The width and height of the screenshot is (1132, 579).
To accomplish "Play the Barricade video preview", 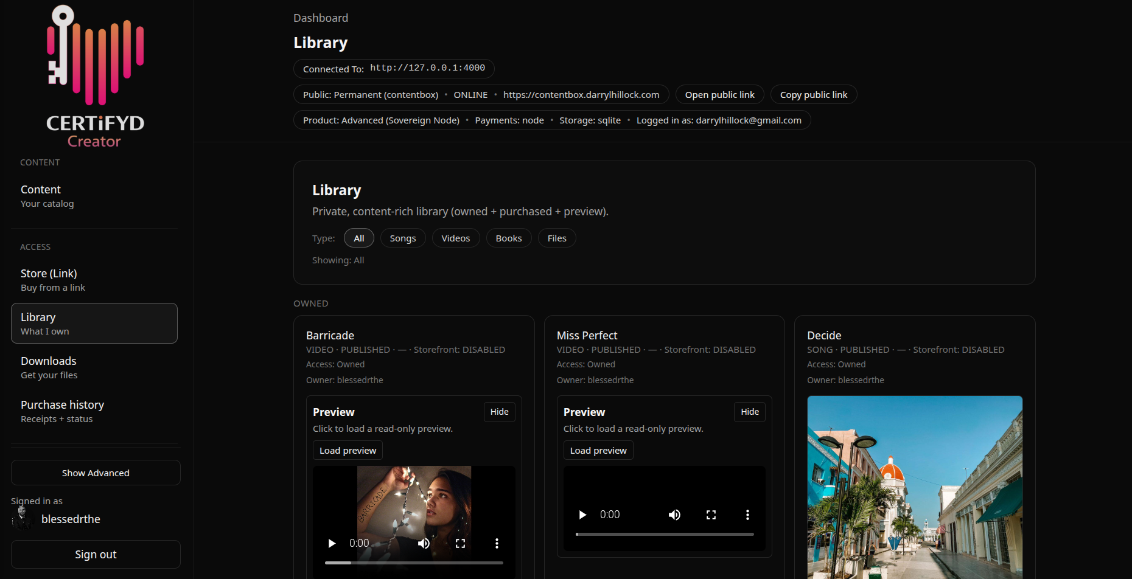I will point(332,543).
